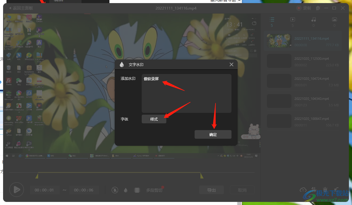Click the start time field 00:00:01
This screenshot has width=352, height=205.
point(44,190)
